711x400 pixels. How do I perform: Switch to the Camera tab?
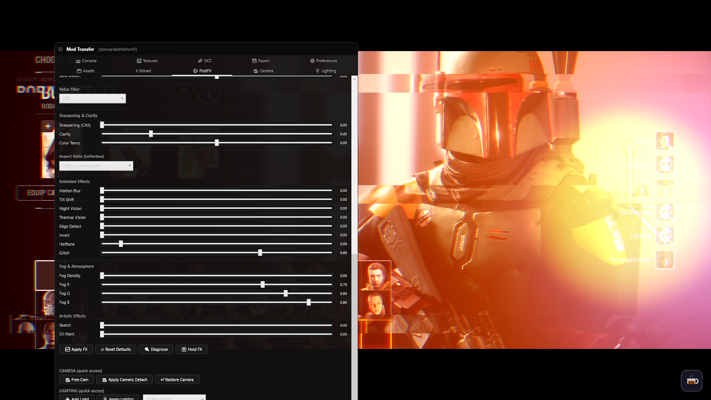click(263, 71)
